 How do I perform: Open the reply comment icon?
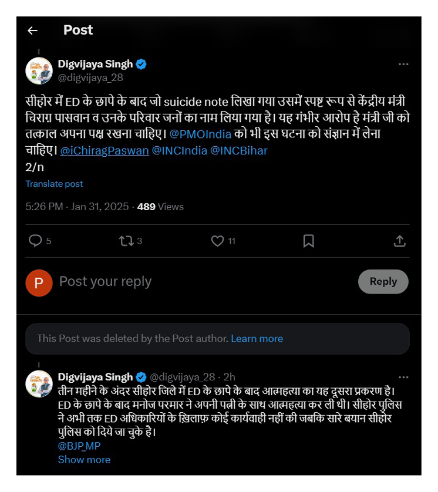click(36, 241)
